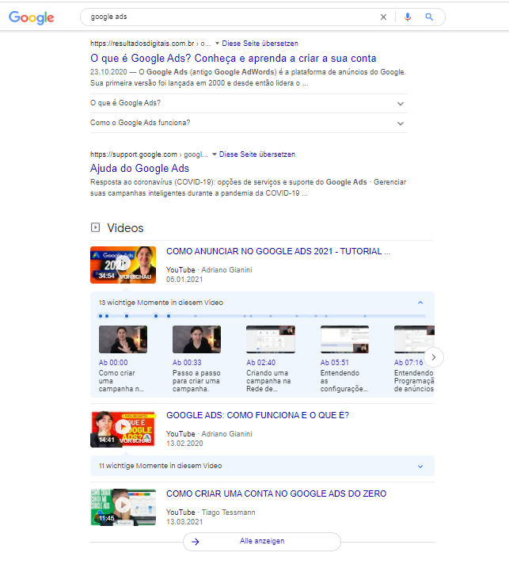Click the Tiago Tessmann channel name

tap(228, 513)
